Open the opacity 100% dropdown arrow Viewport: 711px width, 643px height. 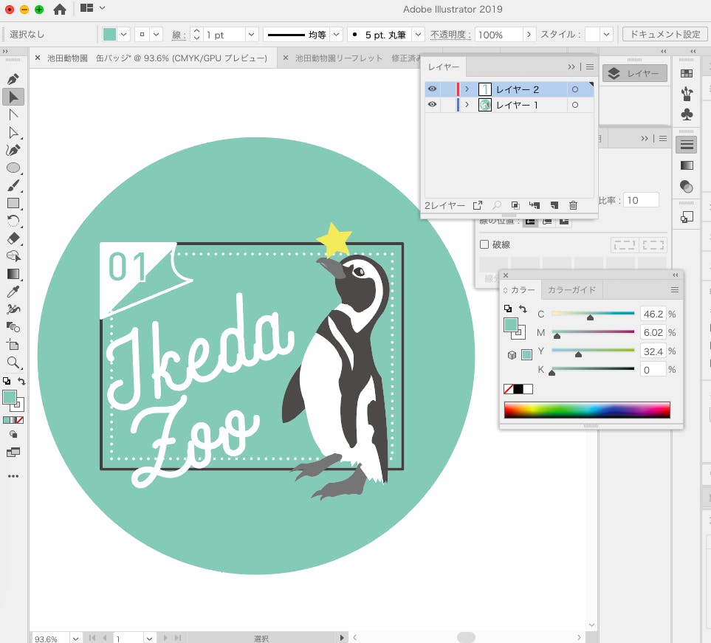coord(529,35)
